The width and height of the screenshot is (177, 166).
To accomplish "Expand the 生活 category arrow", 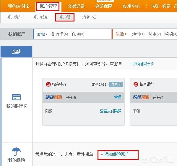I will pos(126,34).
